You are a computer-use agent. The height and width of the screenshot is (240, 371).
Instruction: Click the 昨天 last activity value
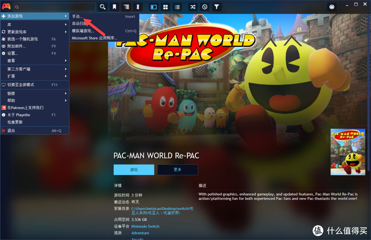pyautogui.click(x=135, y=202)
